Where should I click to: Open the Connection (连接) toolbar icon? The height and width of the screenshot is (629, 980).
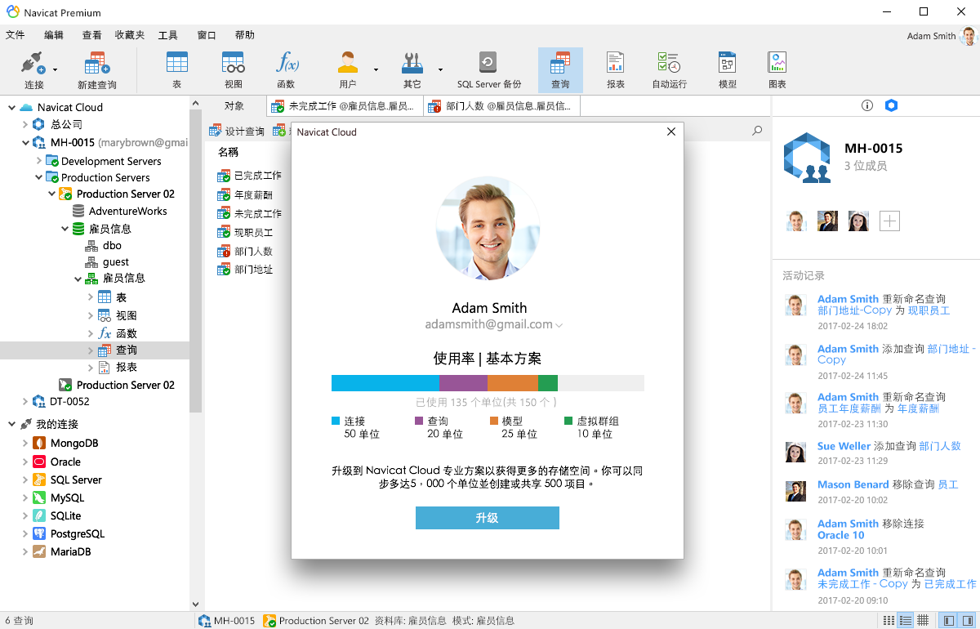point(34,69)
